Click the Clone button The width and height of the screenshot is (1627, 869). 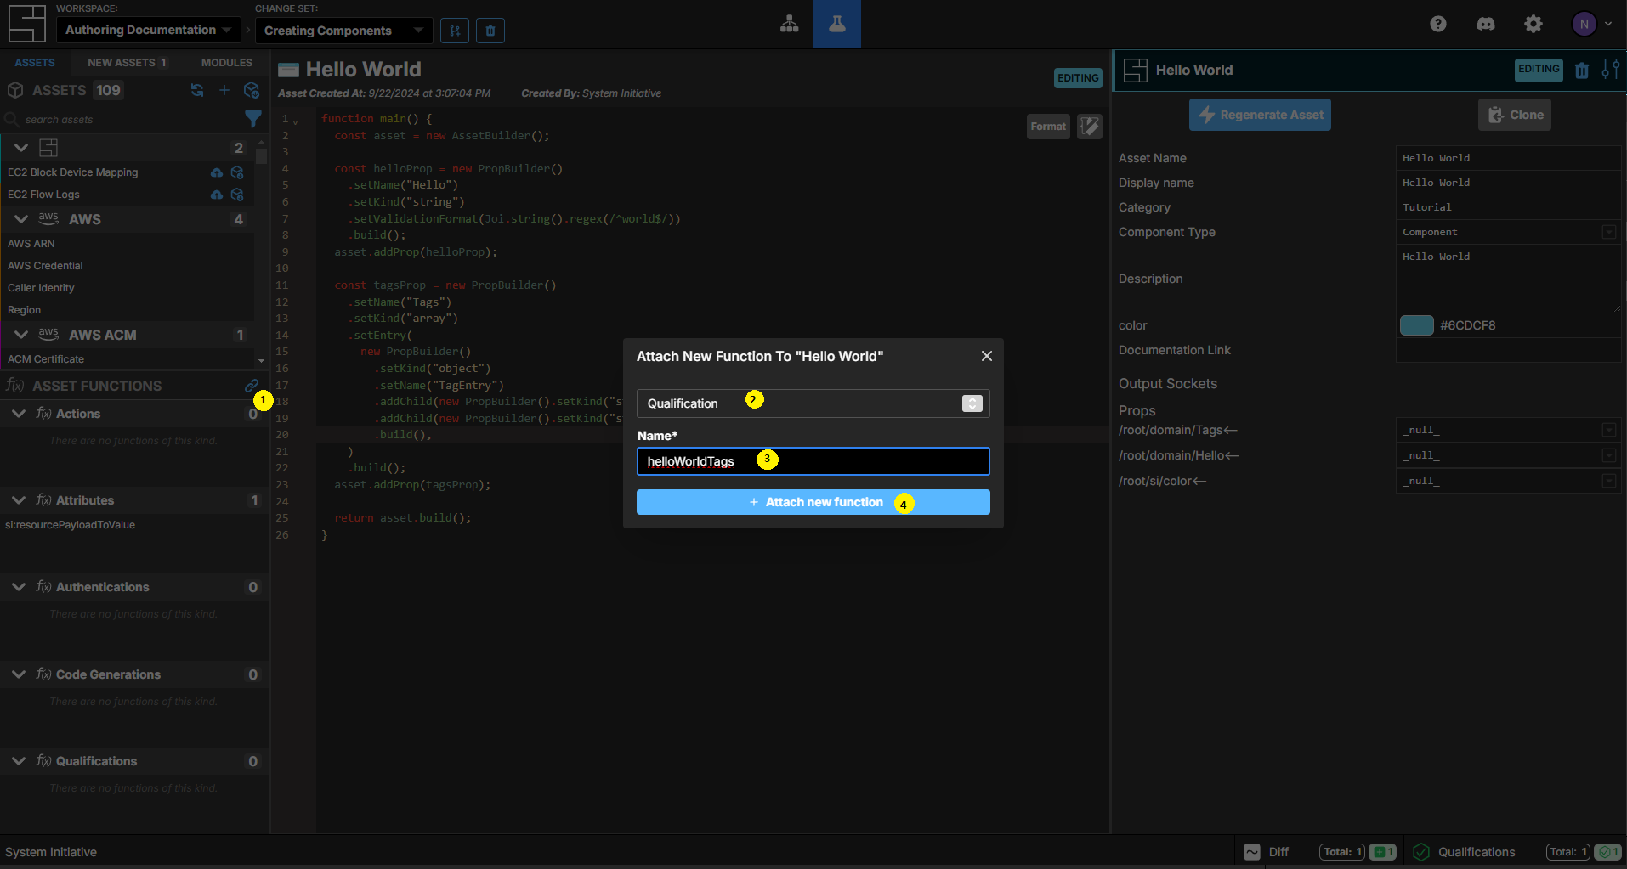1515,115
